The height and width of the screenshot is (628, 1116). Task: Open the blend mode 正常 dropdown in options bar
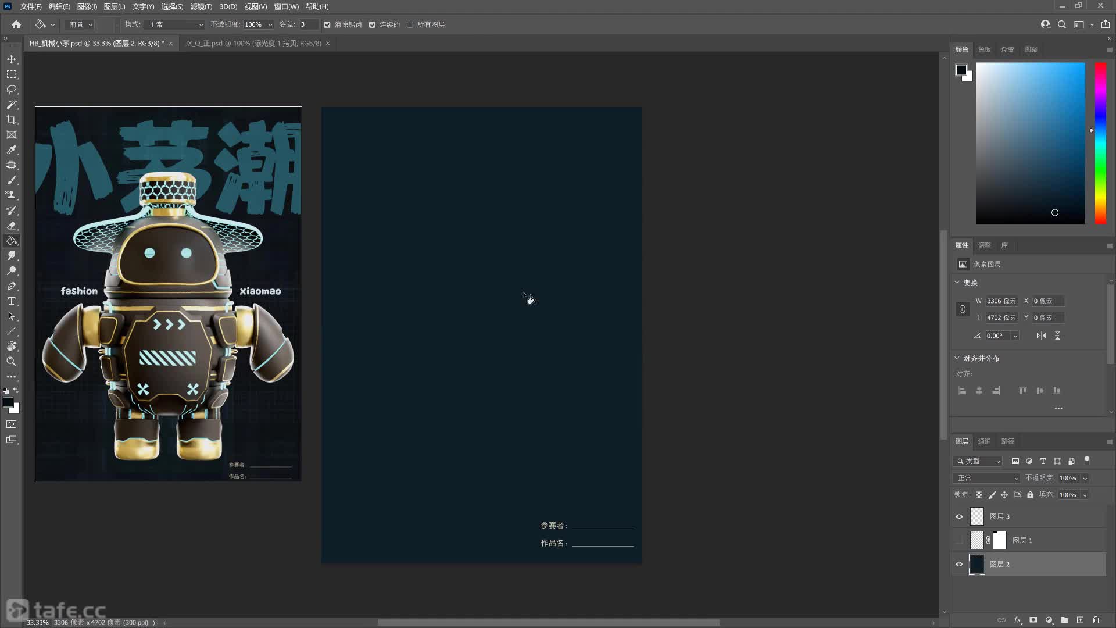(174, 24)
